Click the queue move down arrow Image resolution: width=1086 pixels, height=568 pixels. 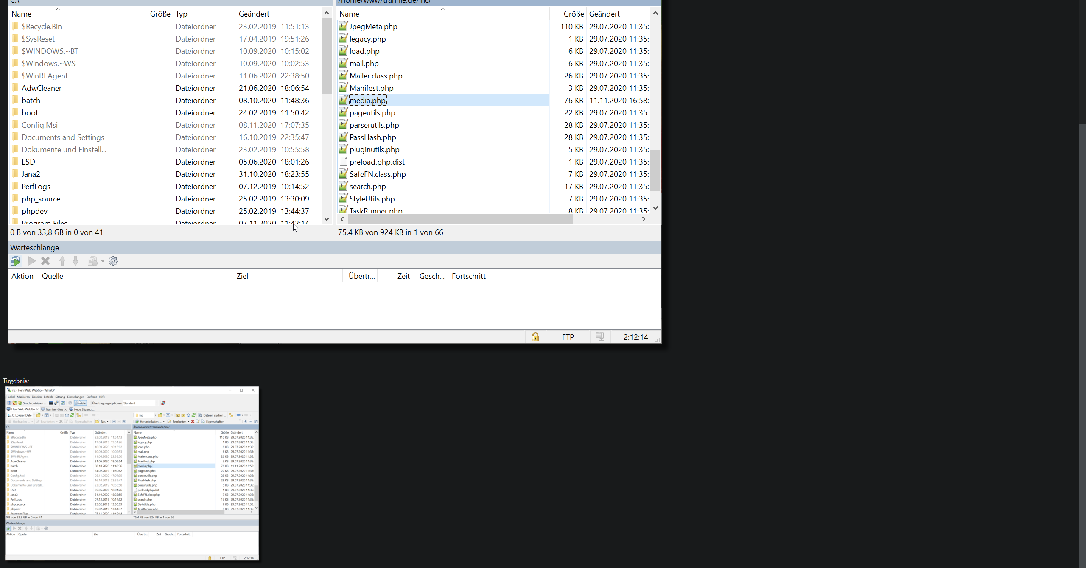click(76, 261)
